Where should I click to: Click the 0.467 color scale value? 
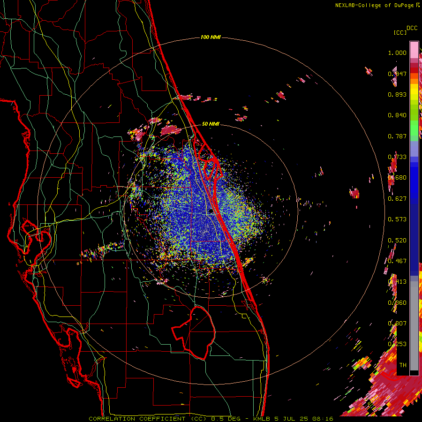click(x=397, y=261)
